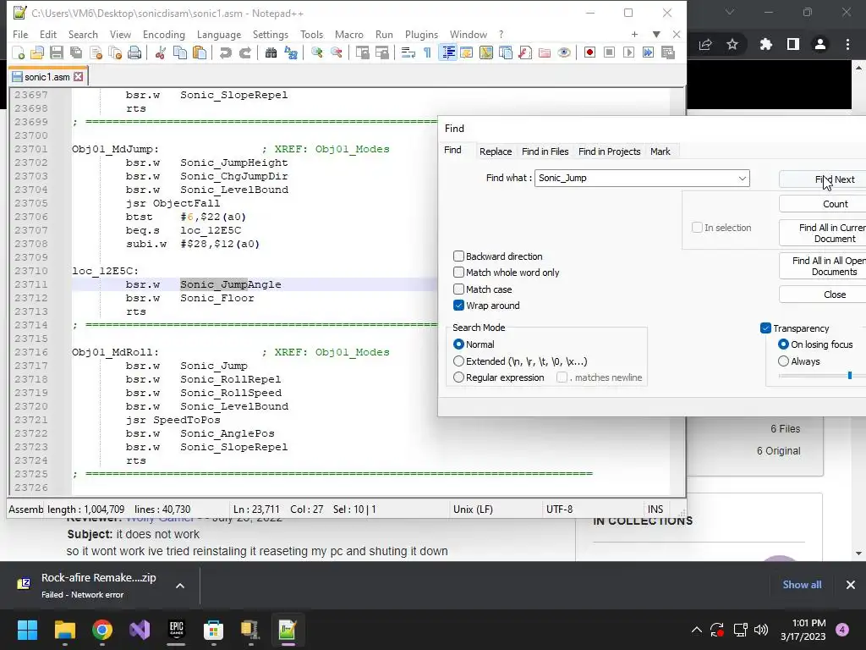Click the Windows Start button

[x=27, y=630]
